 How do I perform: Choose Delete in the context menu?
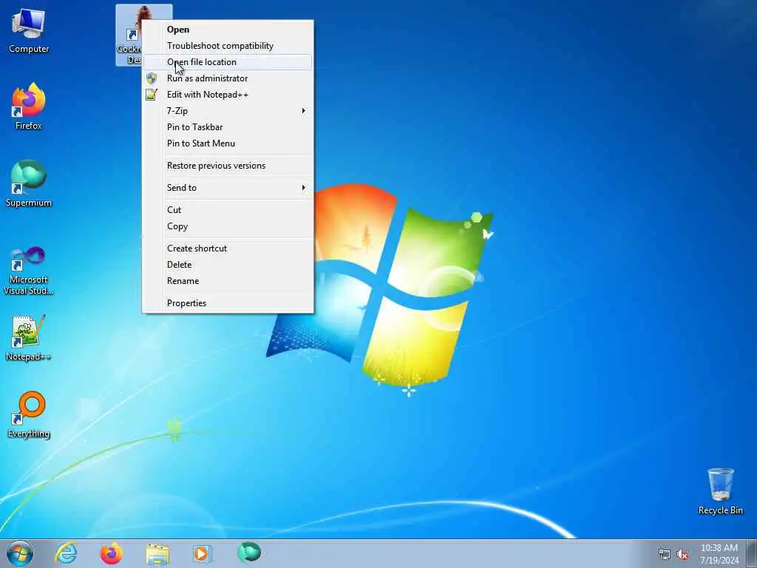(228, 265)
